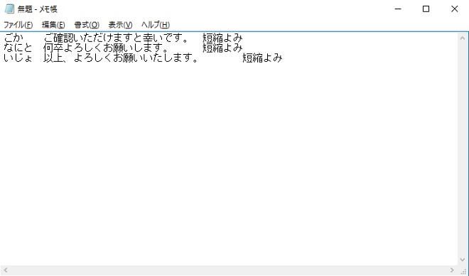This screenshot has height=276, width=469.
Task: Click the text いじょ on third line
Action: coord(18,58)
